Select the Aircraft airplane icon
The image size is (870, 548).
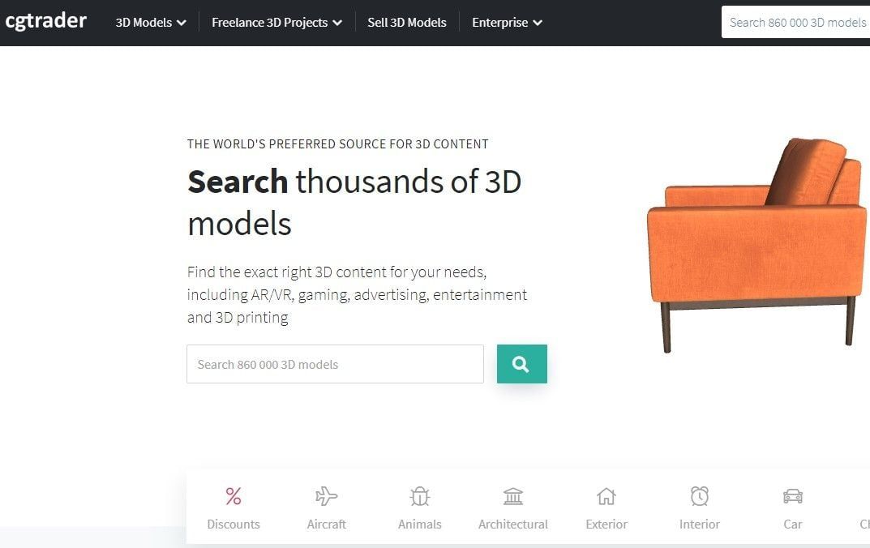pyautogui.click(x=327, y=496)
